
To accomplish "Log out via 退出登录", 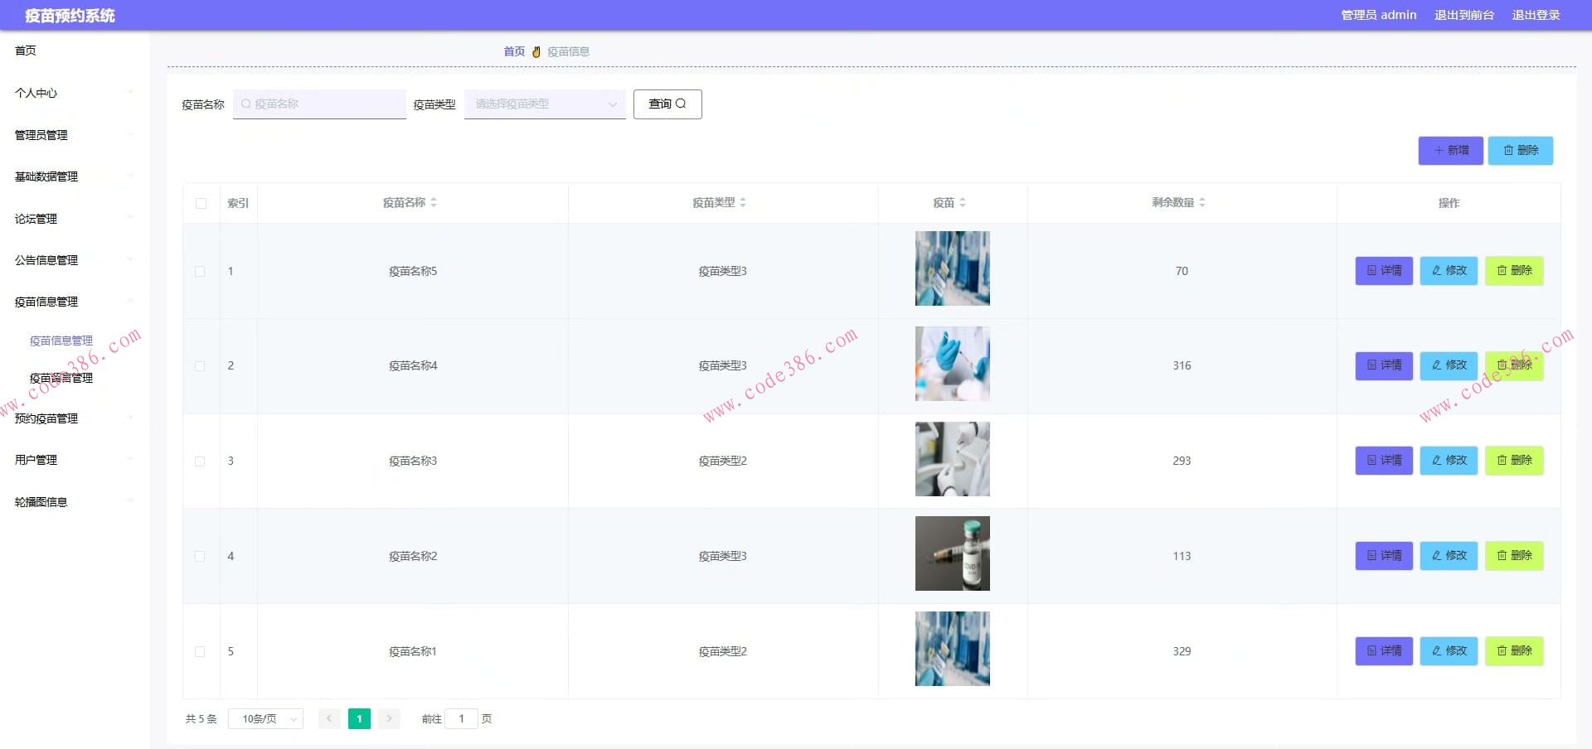I will pyautogui.click(x=1536, y=15).
